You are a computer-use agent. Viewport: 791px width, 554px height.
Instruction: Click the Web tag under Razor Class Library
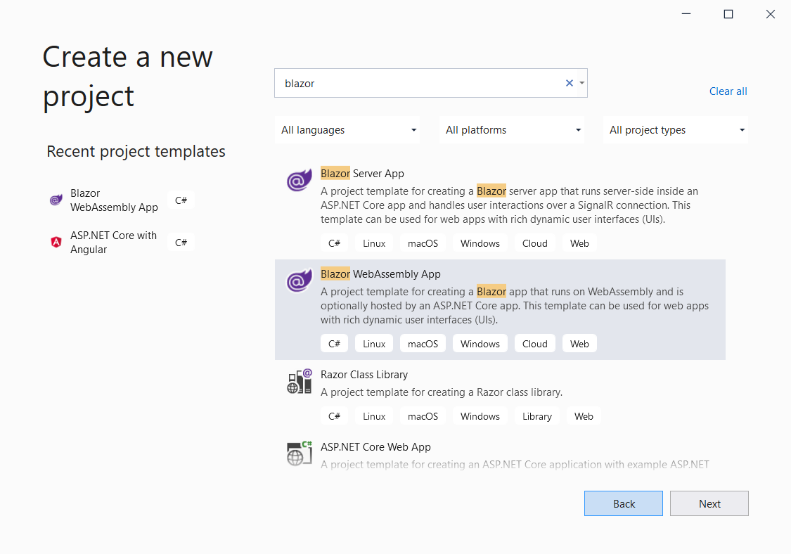pyautogui.click(x=584, y=416)
